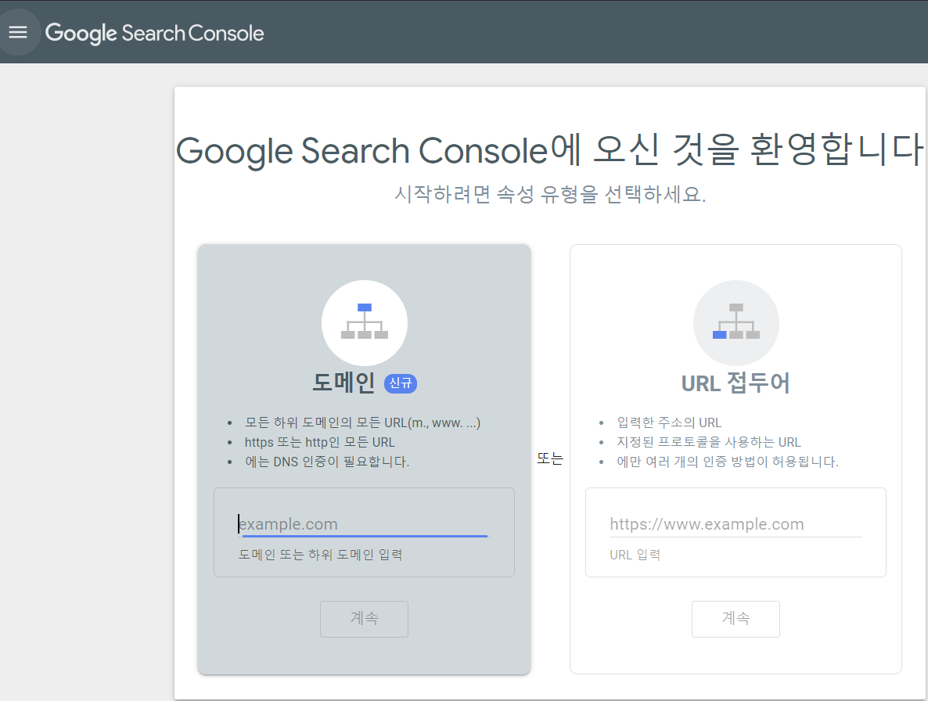Click the URL 접두어 heading
This screenshot has width=928, height=701.
click(x=736, y=383)
